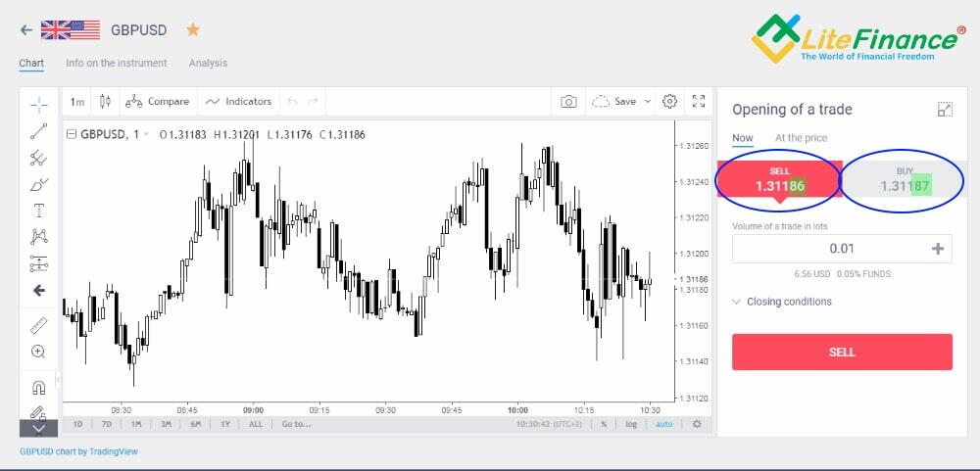Click the big red SELL button
This screenshot has width=980, height=471.
pyautogui.click(x=842, y=352)
